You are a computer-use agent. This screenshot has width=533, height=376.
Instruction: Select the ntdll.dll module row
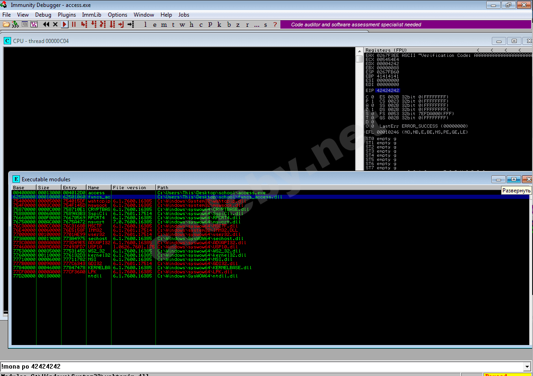pos(270,276)
